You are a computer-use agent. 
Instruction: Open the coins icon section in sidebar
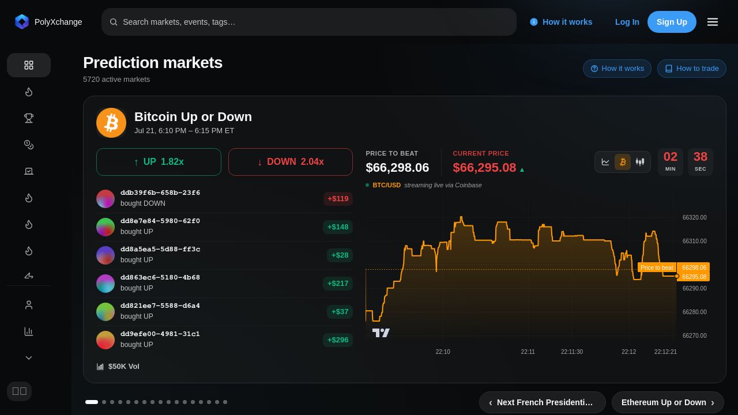(29, 145)
